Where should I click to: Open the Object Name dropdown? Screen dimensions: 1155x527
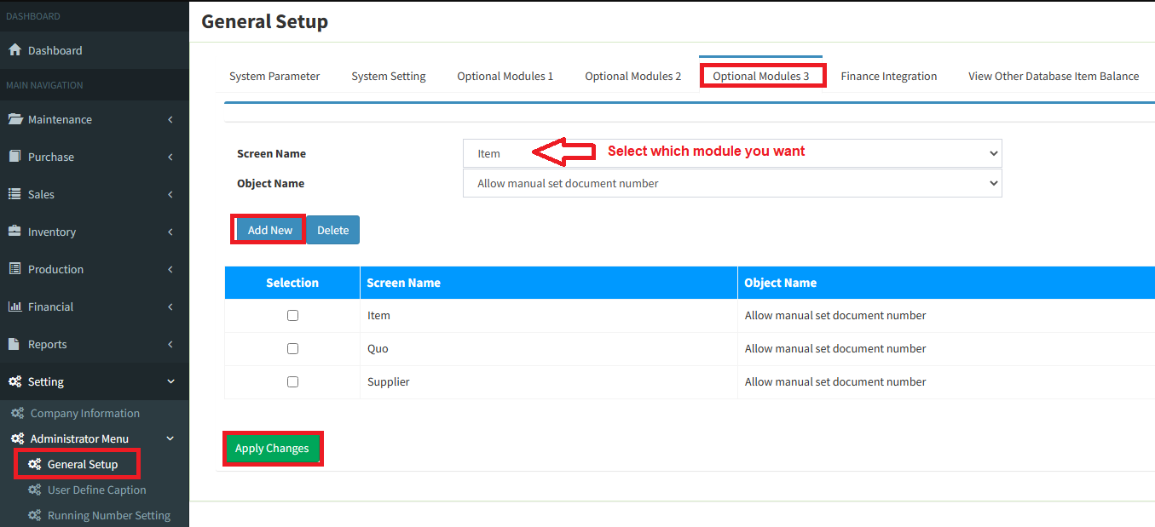point(731,183)
